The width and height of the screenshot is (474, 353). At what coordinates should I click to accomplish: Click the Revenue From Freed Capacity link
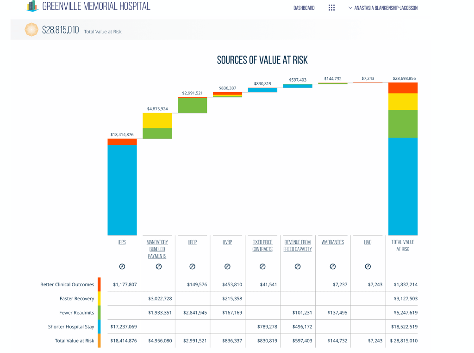tap(298, 246)
